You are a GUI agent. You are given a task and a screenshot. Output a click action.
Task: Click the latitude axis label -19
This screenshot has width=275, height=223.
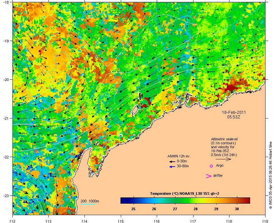coord(6,41)
